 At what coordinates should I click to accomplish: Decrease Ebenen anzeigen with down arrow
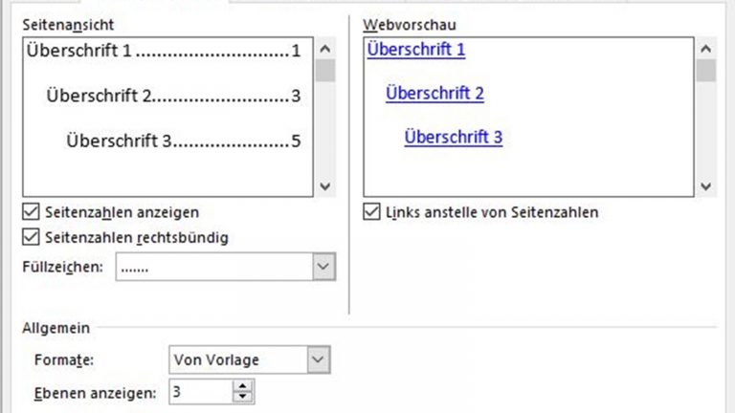pos(243,396)
